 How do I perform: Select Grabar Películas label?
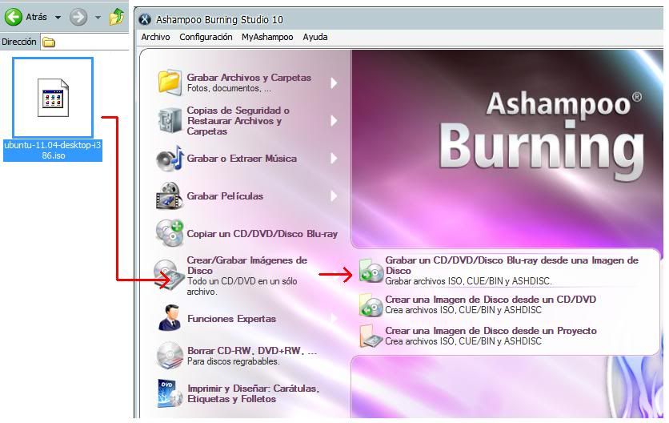coord(225,196)
